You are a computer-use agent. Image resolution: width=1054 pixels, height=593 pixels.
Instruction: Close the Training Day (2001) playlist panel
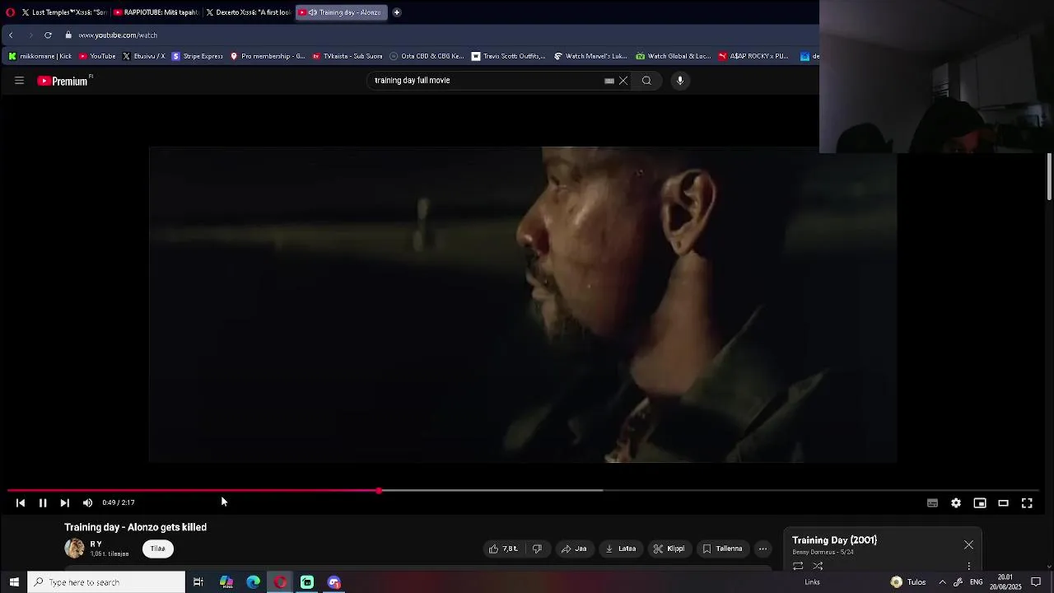click(x=968, y=545)
